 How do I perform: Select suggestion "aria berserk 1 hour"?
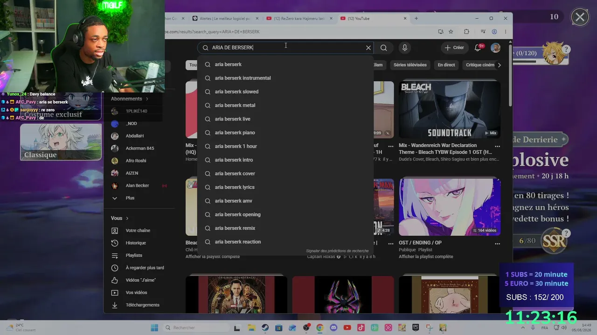tap(285, 146)
